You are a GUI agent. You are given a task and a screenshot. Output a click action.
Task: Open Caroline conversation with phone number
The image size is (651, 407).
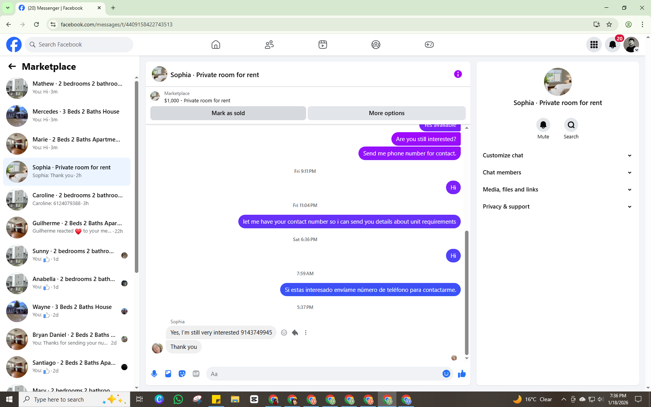pyautogui.click(x=67, y=200)
